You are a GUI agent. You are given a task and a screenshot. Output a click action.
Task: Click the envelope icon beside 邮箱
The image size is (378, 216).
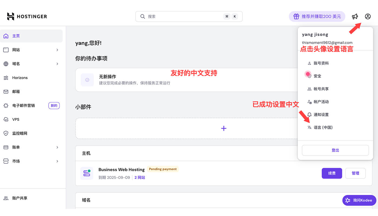coord(6,92)
